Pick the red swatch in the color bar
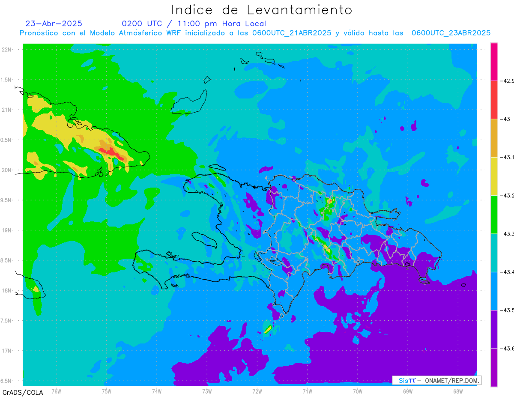 pos(494,100)
